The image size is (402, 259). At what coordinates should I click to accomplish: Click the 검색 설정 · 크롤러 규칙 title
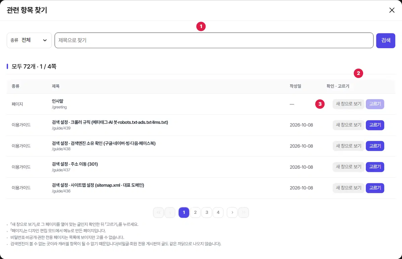pos(110,122)
